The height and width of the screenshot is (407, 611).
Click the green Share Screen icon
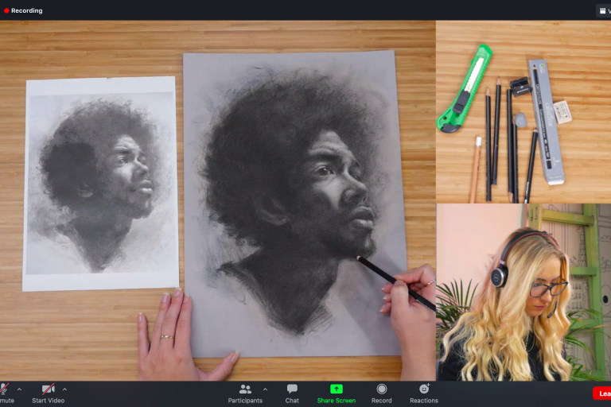[336, 390]
